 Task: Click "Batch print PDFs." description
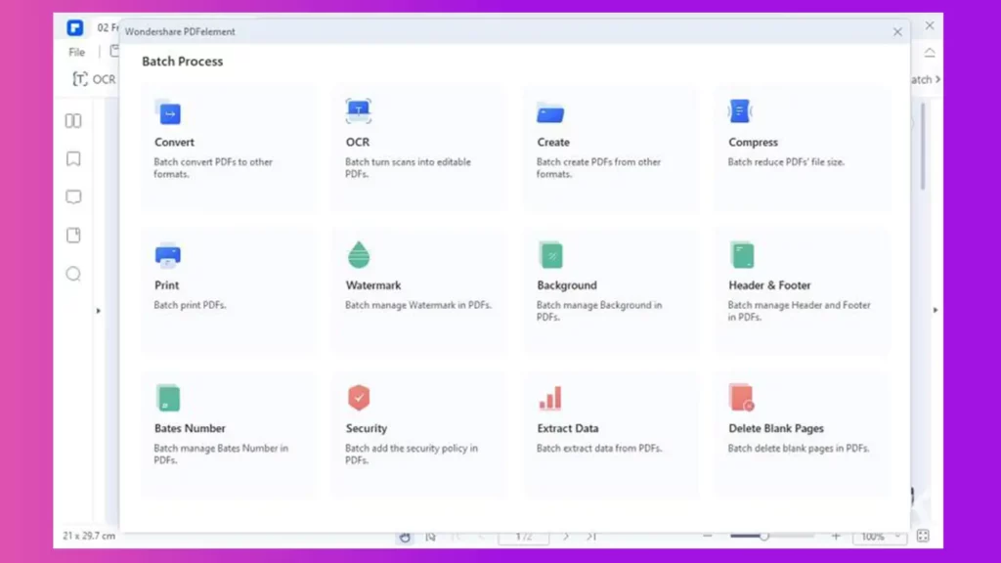190,305
